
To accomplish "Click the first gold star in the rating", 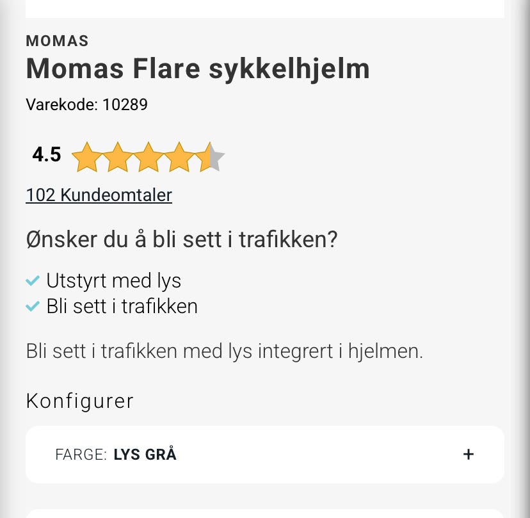I will point(86,156).
